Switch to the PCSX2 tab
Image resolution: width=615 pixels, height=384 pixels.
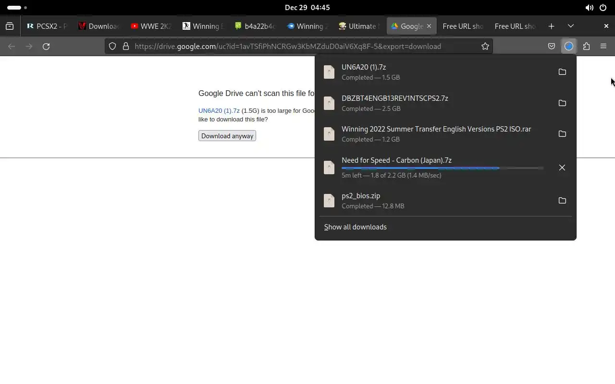pyautogui.click(x=47, y=26)
